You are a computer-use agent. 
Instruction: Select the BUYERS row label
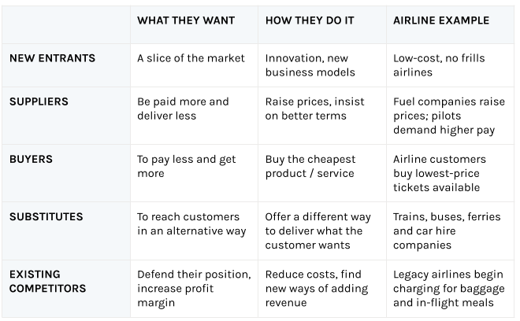(x=32, y=159)
